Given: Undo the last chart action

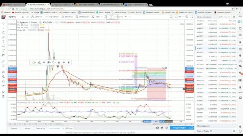Looking at the screenshot, I should [126, 17].
